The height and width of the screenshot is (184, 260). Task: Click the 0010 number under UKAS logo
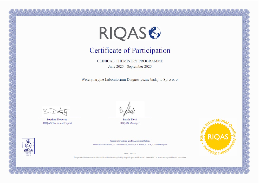pos(28,155)
